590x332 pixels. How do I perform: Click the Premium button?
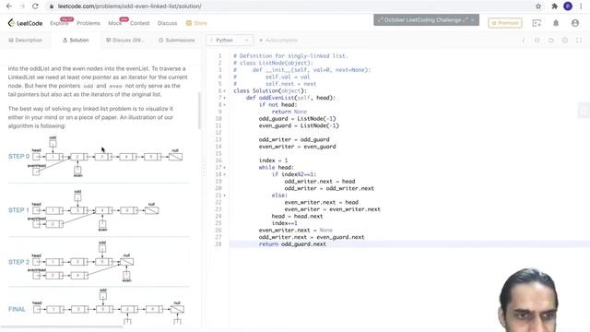[505, 23]
